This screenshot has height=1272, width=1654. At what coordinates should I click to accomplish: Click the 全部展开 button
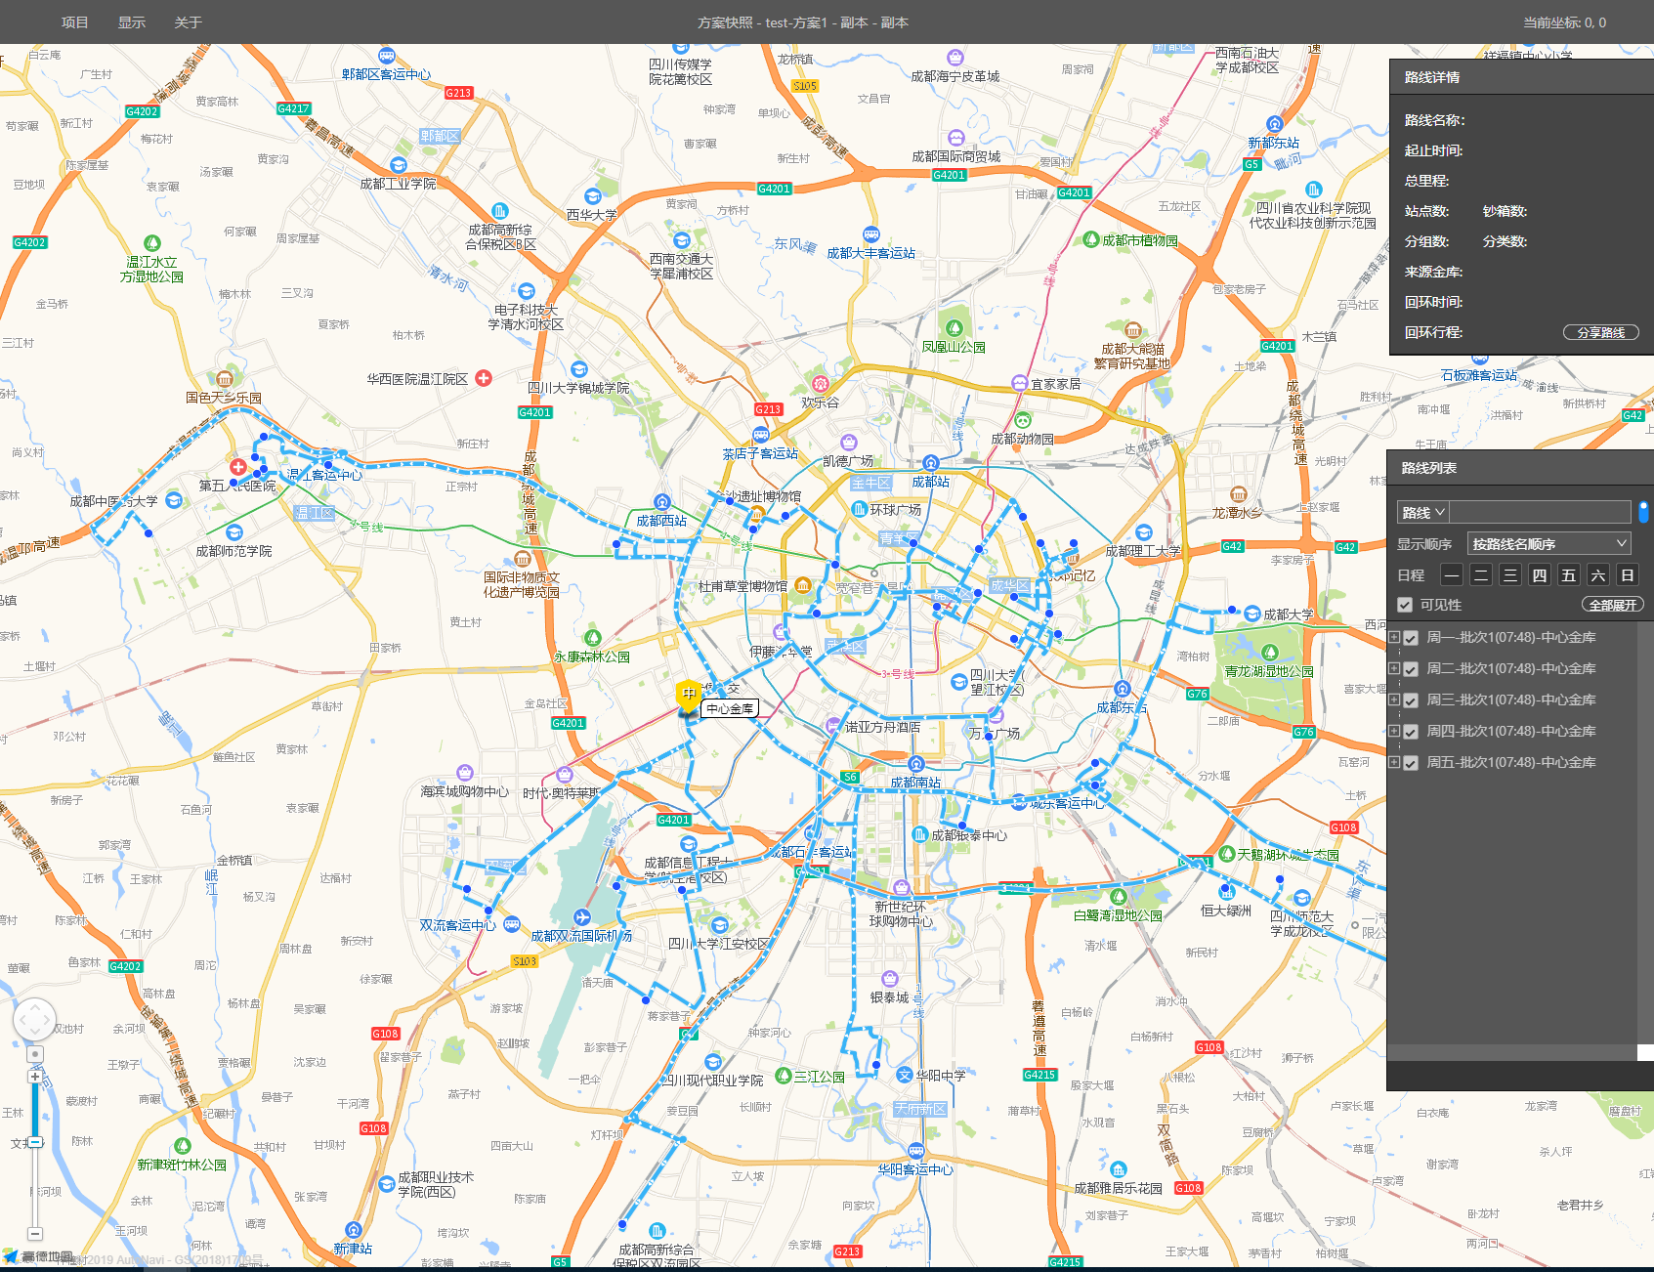tap(1612, 605)
